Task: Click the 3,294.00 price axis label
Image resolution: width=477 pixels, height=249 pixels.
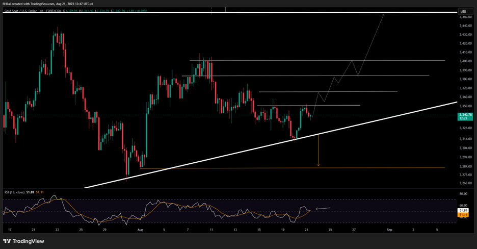Action: tap(465, 157)
